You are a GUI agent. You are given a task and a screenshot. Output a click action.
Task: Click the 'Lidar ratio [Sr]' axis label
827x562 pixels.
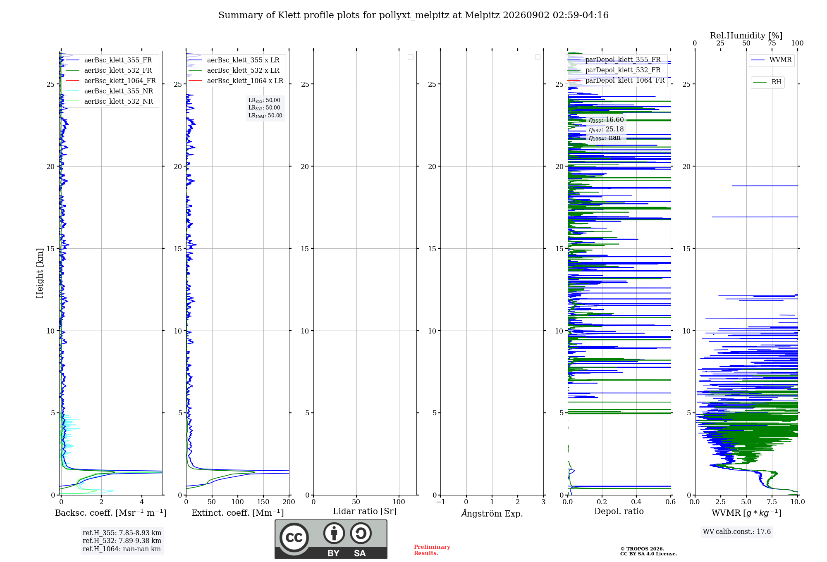[365, 512]
